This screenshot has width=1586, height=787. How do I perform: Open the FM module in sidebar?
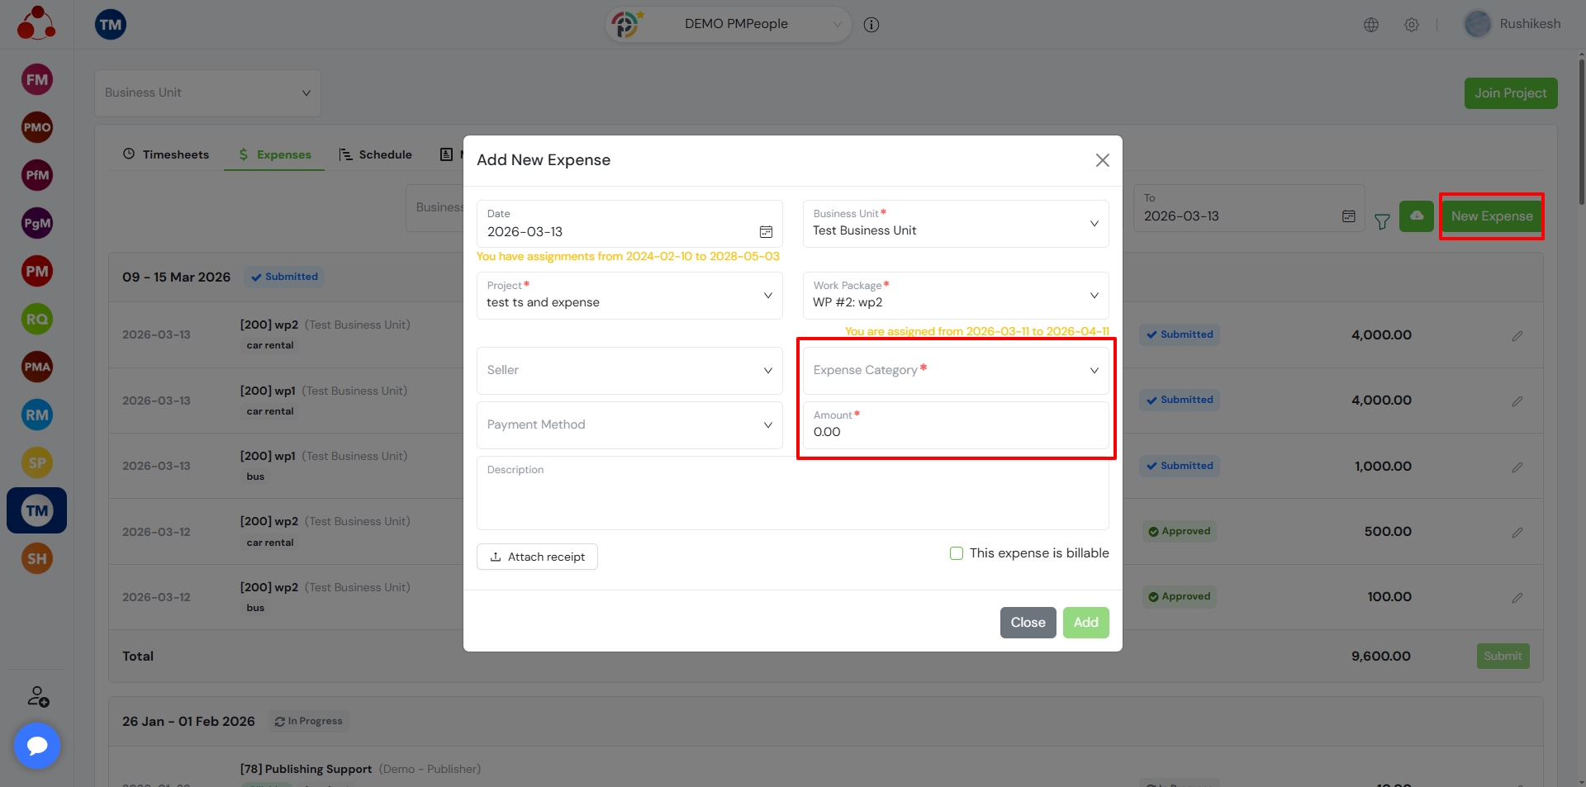pyautogui.click(x=36, y=80)
